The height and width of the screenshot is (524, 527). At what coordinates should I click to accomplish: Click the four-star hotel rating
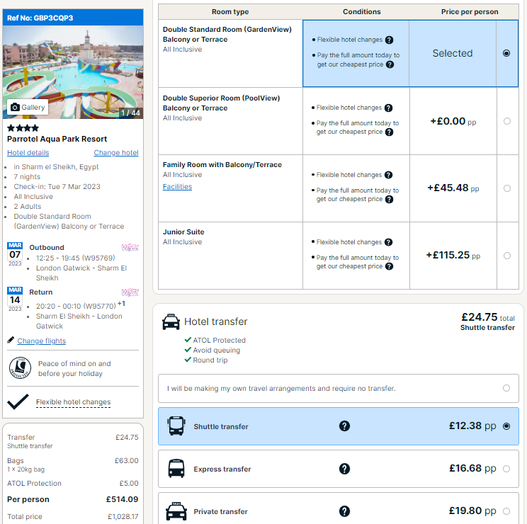[23, 127]
